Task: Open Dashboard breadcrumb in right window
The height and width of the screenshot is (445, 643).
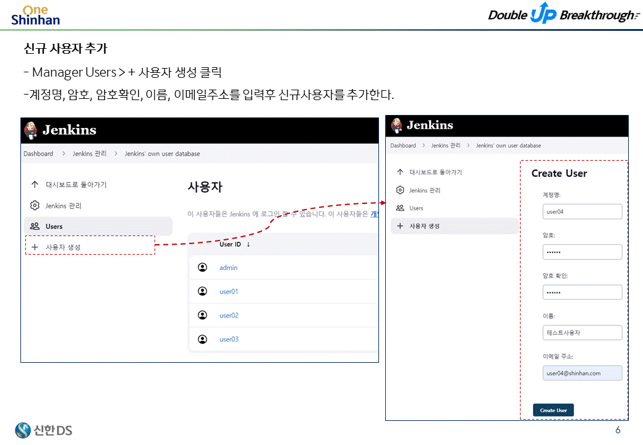Action: [x=403, y=145]
